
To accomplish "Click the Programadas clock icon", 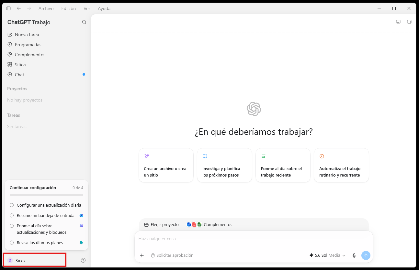I will (x=10, y=44).
